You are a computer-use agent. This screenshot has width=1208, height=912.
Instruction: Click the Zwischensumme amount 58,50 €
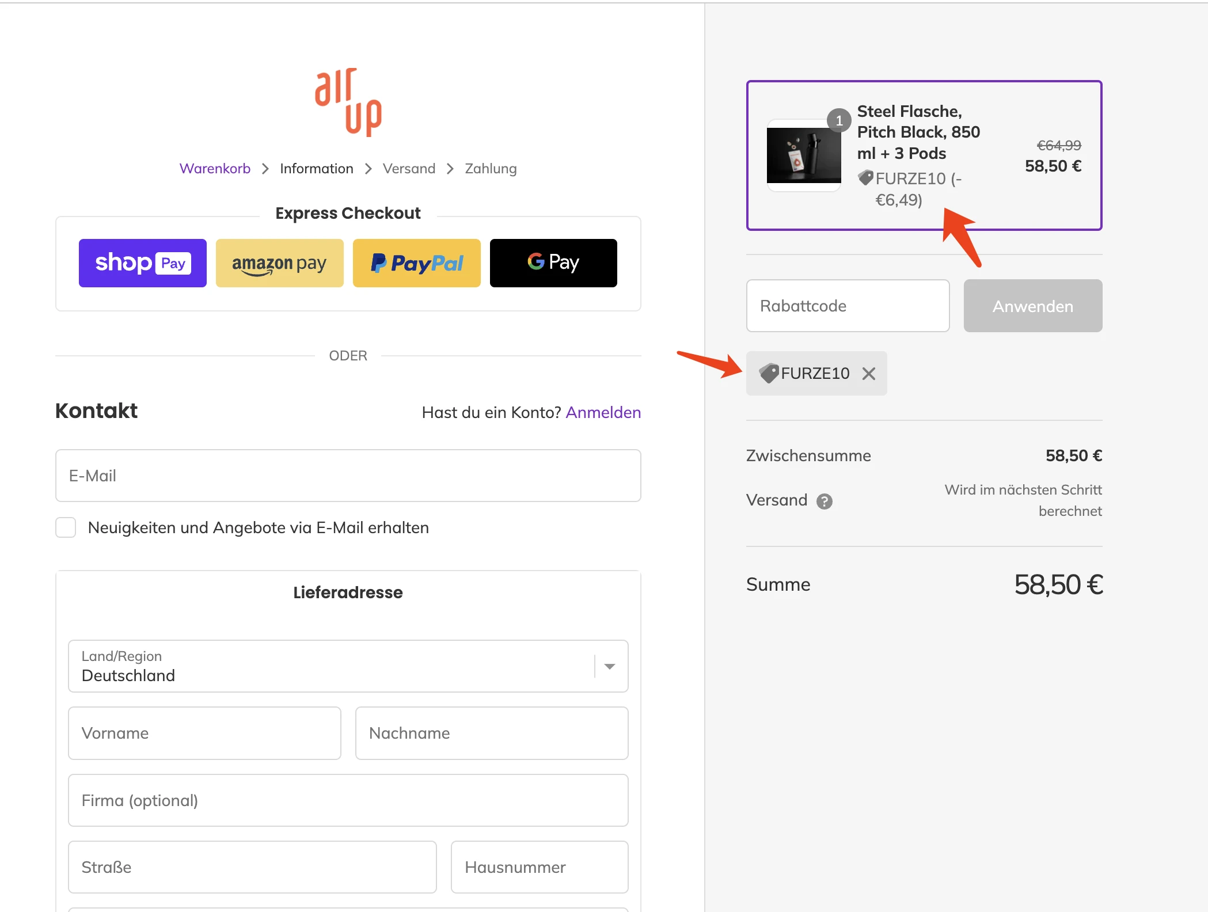[1074, 455]
